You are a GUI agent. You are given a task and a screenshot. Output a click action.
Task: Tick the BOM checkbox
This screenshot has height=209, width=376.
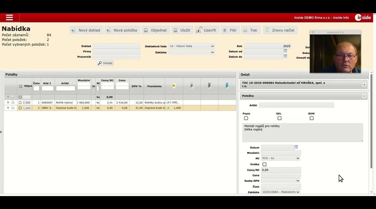point(311,118)
